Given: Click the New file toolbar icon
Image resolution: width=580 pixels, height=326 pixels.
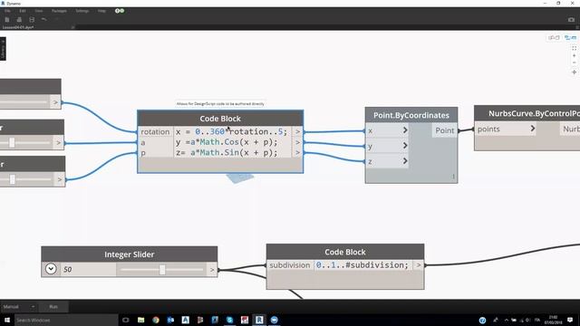Looking at the screenshot, I should [7, 20].
